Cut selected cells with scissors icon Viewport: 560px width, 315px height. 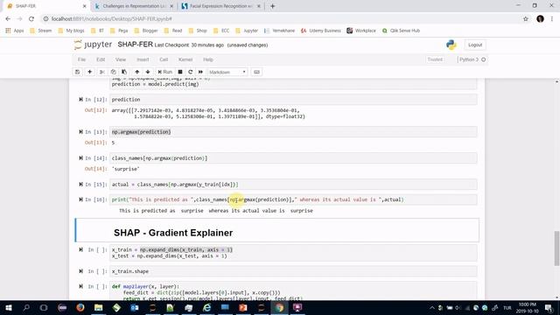click(102, 72)
